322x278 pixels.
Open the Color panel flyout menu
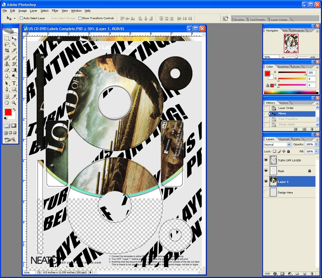click(x=317, y=67)
